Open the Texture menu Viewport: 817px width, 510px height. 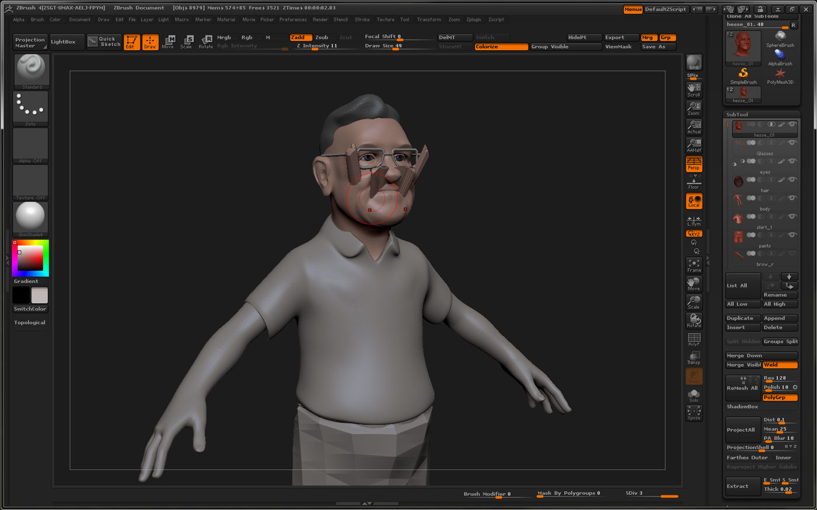[385, 19]
